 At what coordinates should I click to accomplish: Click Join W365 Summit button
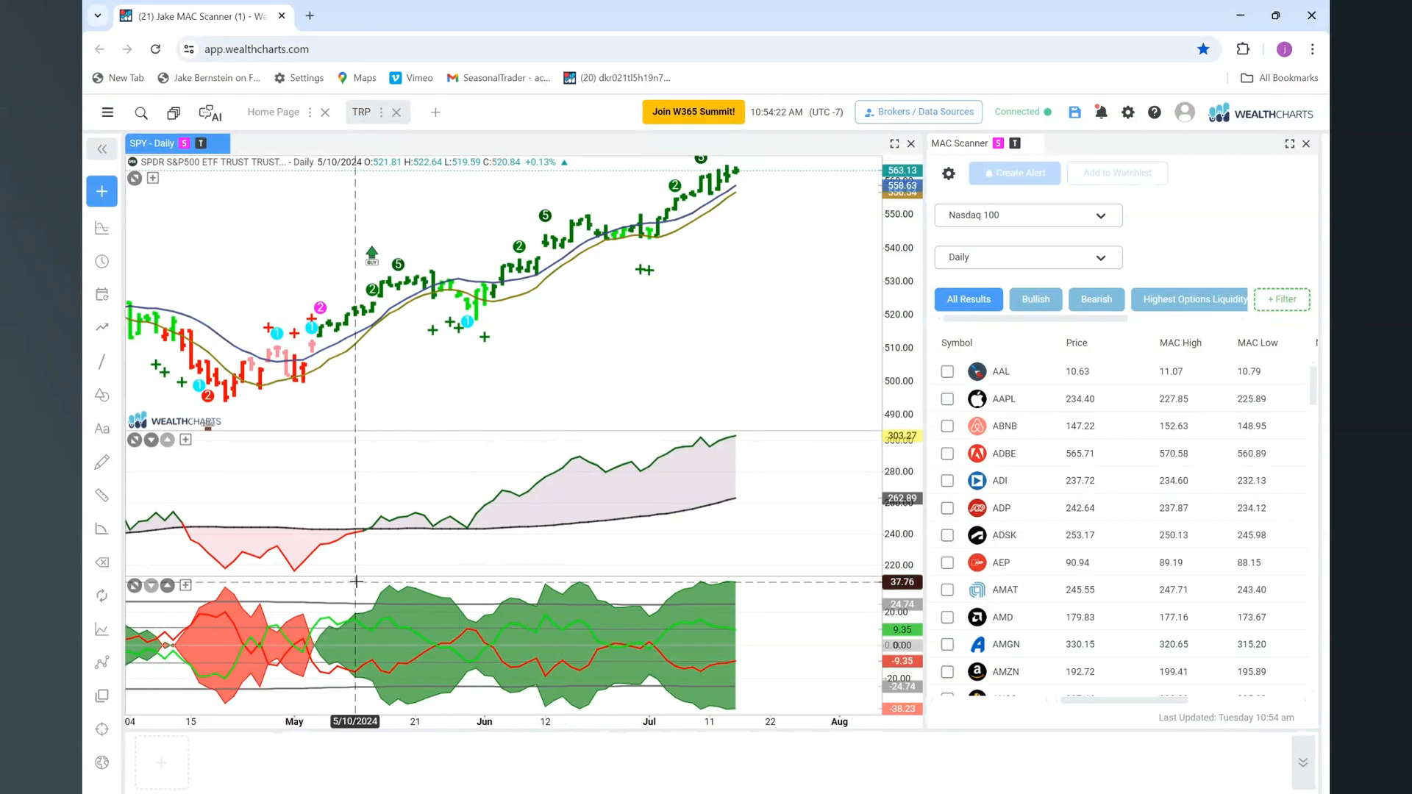coord(693,112)
